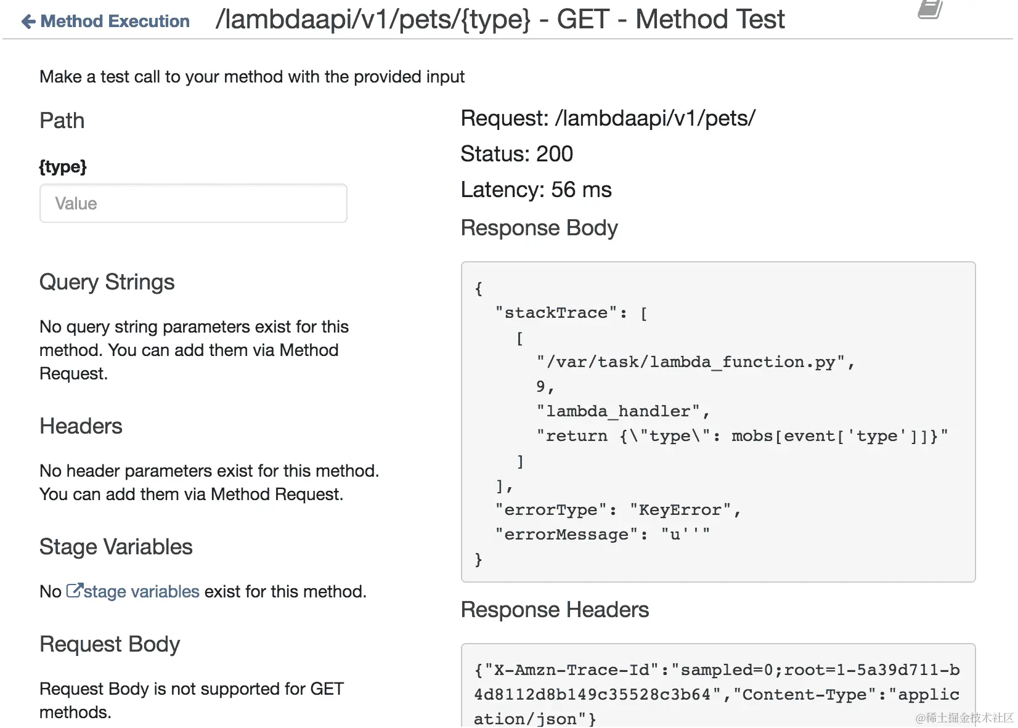Click the Latency: 56 ms text
This screenshot has height=728, width=1018.
[536, 190]
